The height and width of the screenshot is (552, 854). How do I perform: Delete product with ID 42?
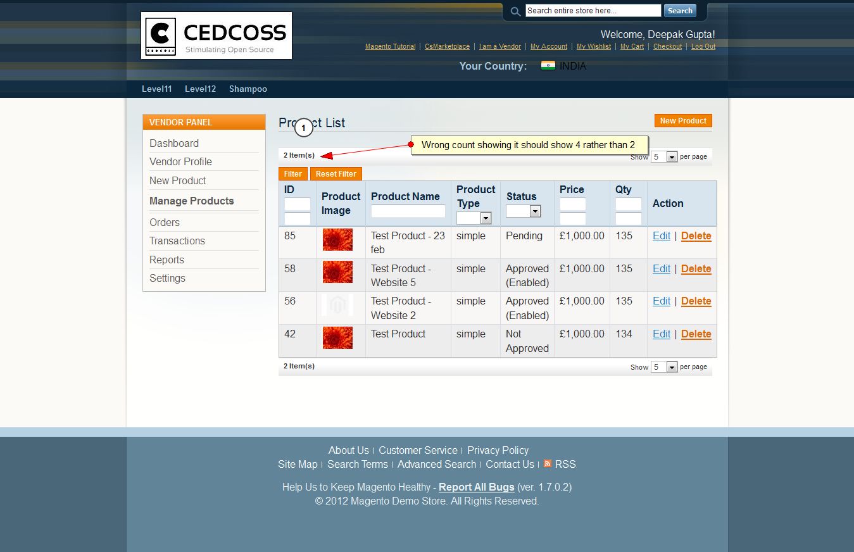[x=696, y=334]
